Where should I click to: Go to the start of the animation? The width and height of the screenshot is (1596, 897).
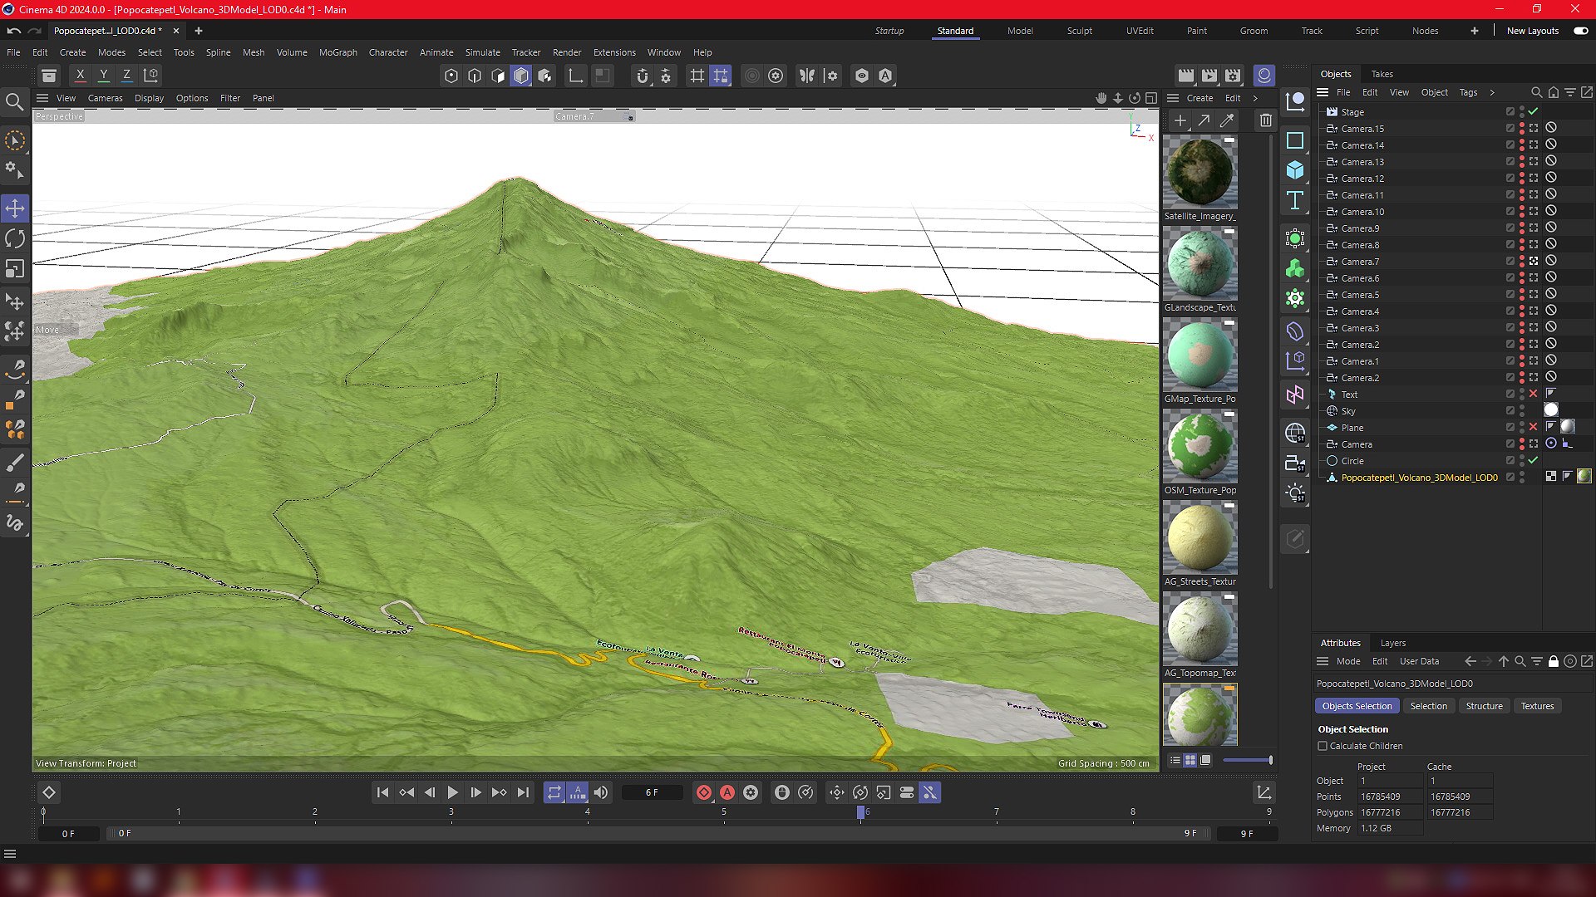coord(382,792)
